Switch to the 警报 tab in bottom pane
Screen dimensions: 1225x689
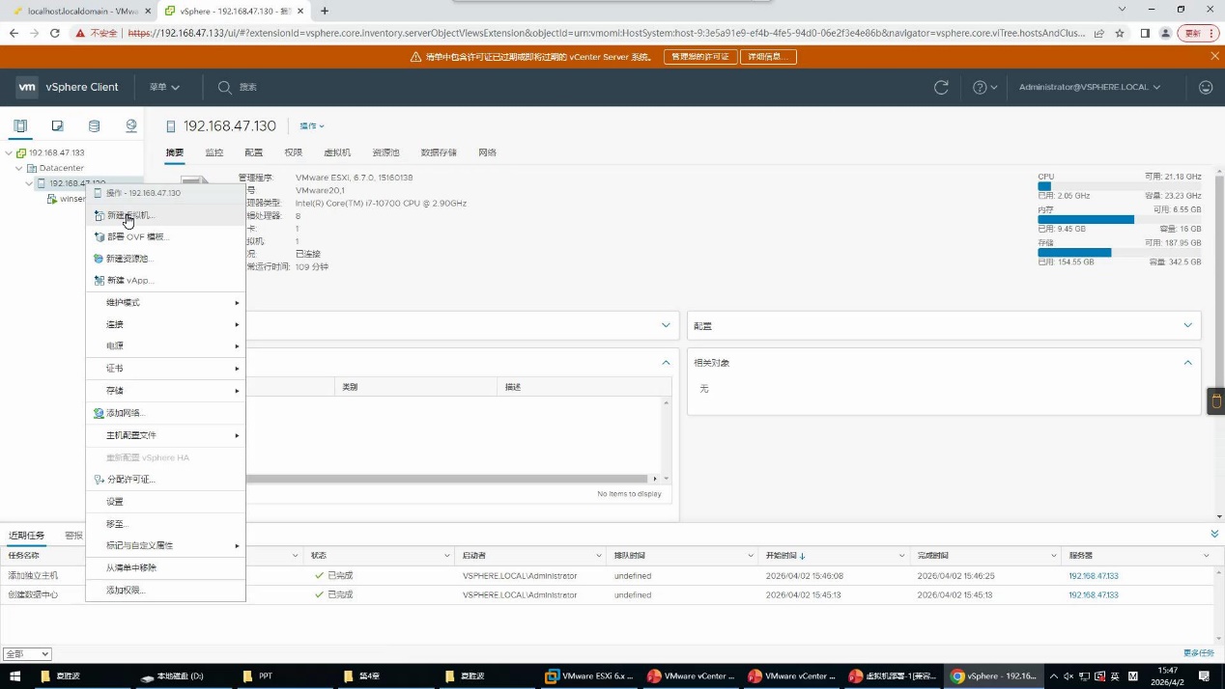tap(73, 535)
